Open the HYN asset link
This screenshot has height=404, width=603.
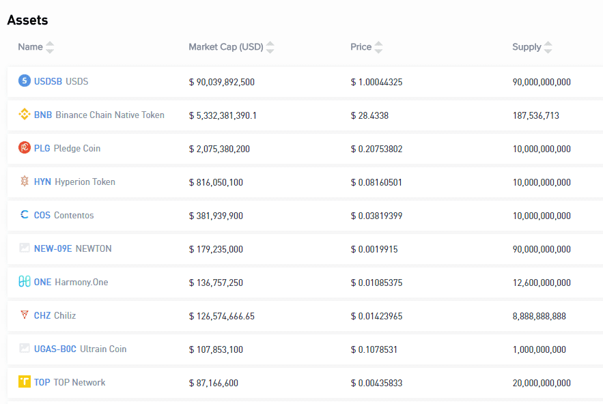tap(42, 182)
